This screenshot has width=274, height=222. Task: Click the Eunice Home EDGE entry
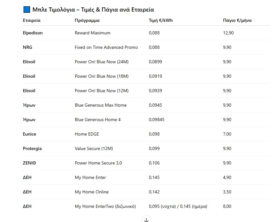point(87,134)
